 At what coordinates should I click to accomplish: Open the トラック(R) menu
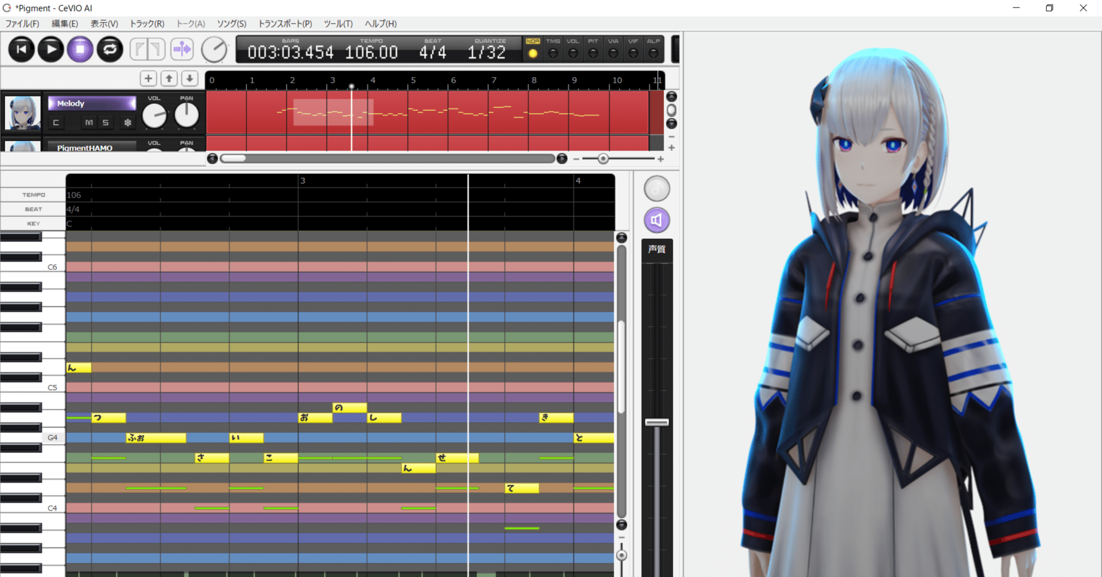147,24
